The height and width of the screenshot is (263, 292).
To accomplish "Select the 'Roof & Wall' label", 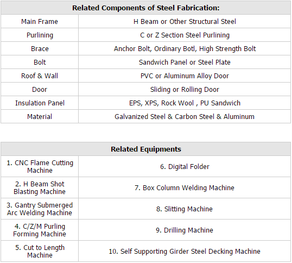I will pyautogui.click(x=40, y=76).
